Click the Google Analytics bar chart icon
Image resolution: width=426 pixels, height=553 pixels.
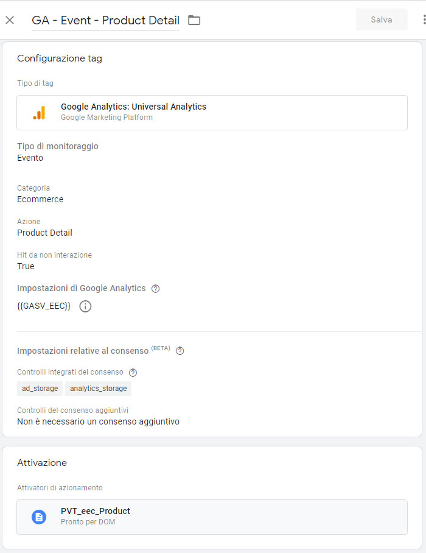click(x=39, y=113)
